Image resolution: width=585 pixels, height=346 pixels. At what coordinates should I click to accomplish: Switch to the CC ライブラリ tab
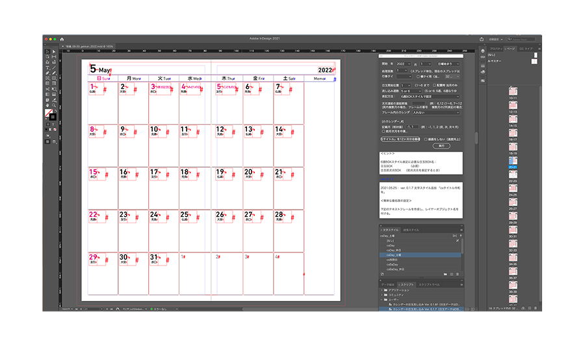(x=526, y=49)
